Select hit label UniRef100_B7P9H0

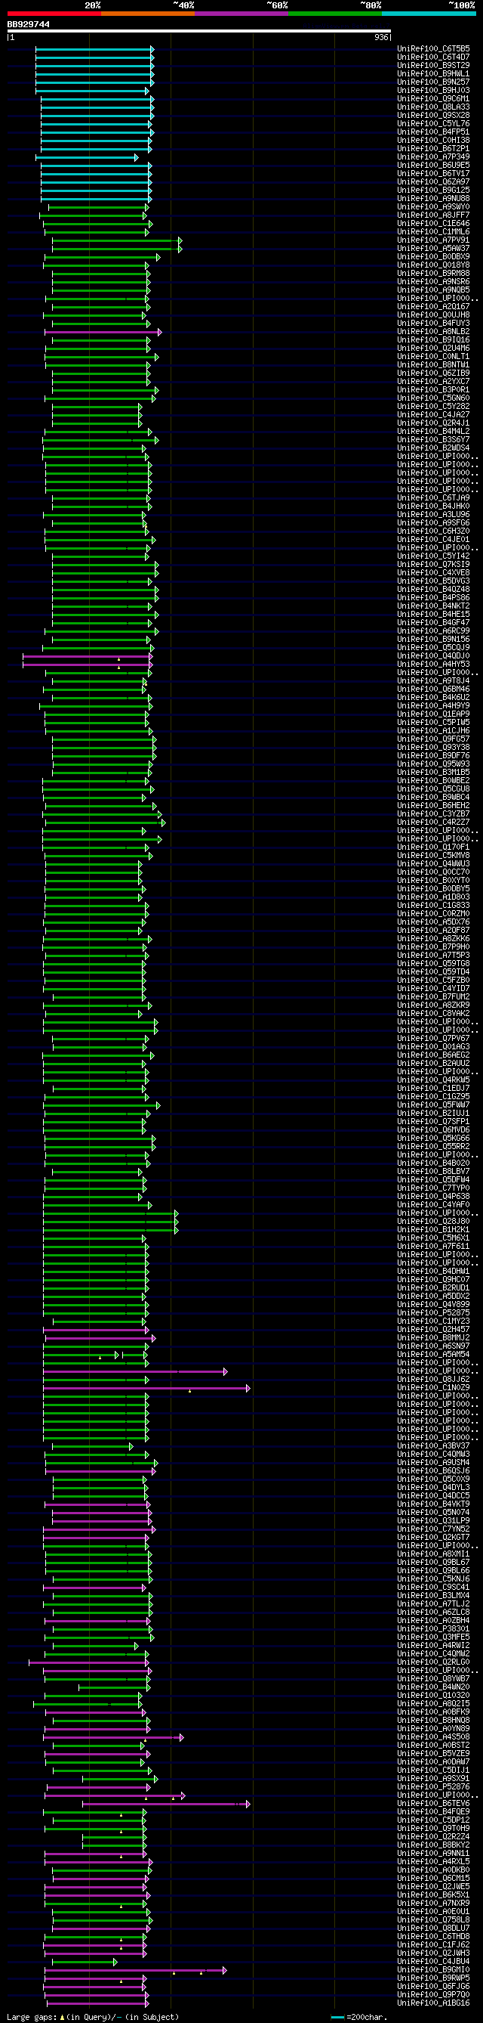tap(434, 947)
